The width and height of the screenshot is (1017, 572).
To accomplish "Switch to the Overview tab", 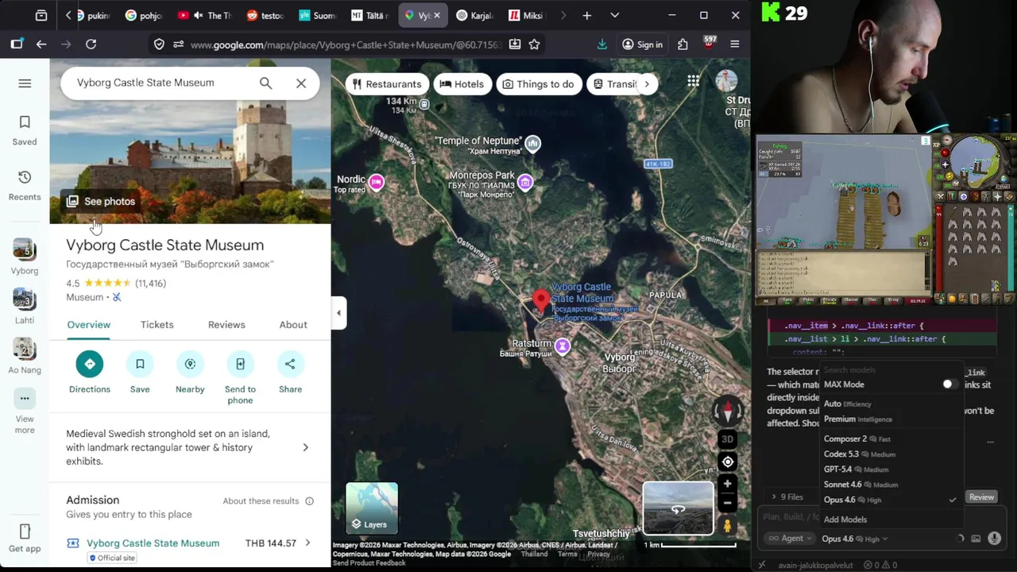I will coord(88,325).
